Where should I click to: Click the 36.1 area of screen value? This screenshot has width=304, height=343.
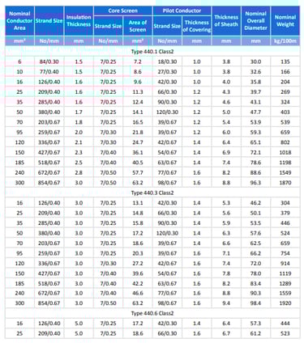pos(138,152)
